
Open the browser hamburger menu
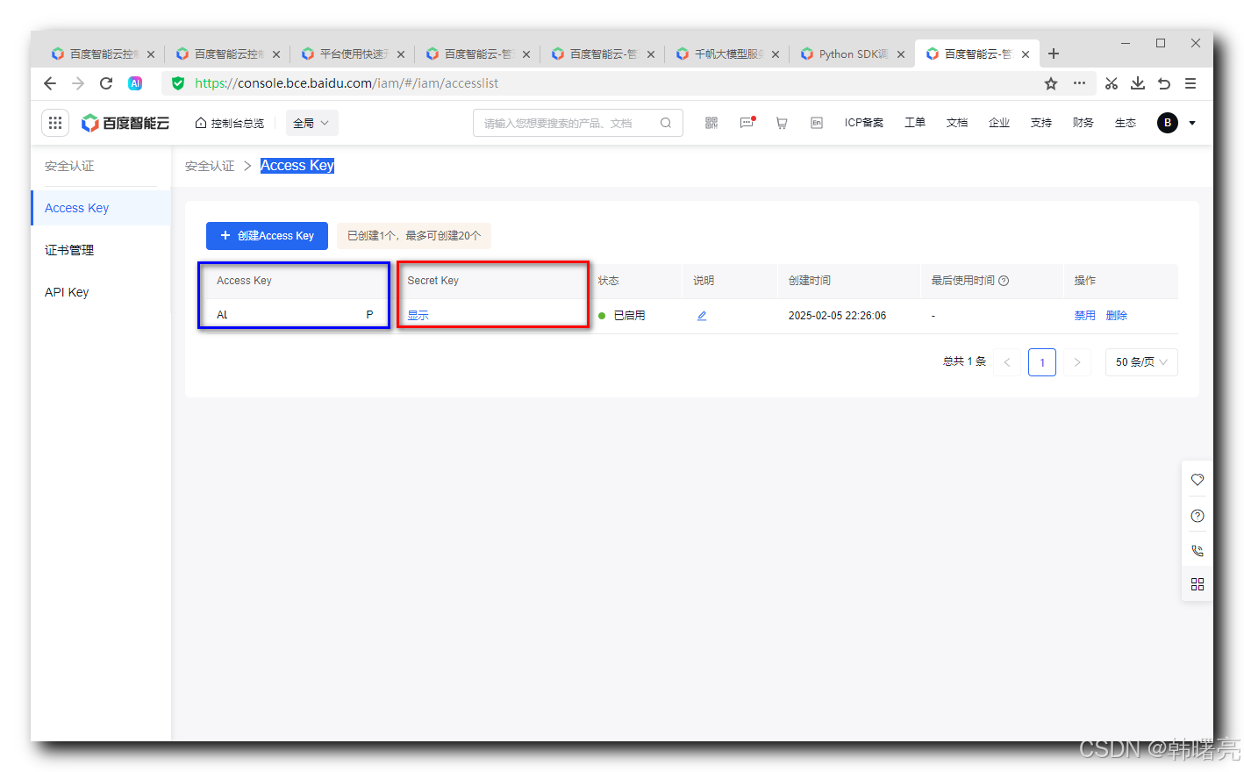click(1190, 83)
